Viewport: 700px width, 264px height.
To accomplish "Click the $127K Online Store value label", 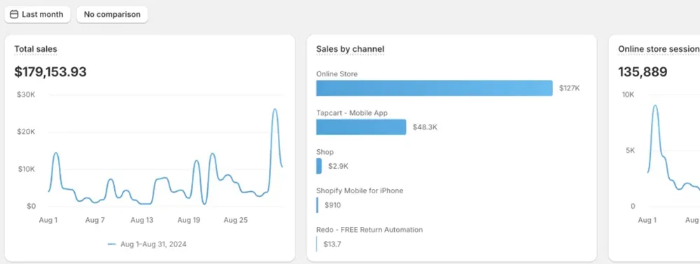I will pos(570,88).
